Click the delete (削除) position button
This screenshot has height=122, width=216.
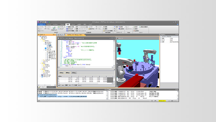click(74, 73)
